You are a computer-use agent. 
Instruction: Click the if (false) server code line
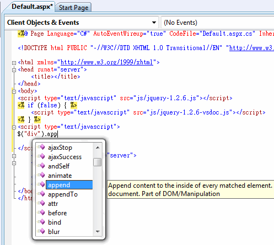coord(47,105)
